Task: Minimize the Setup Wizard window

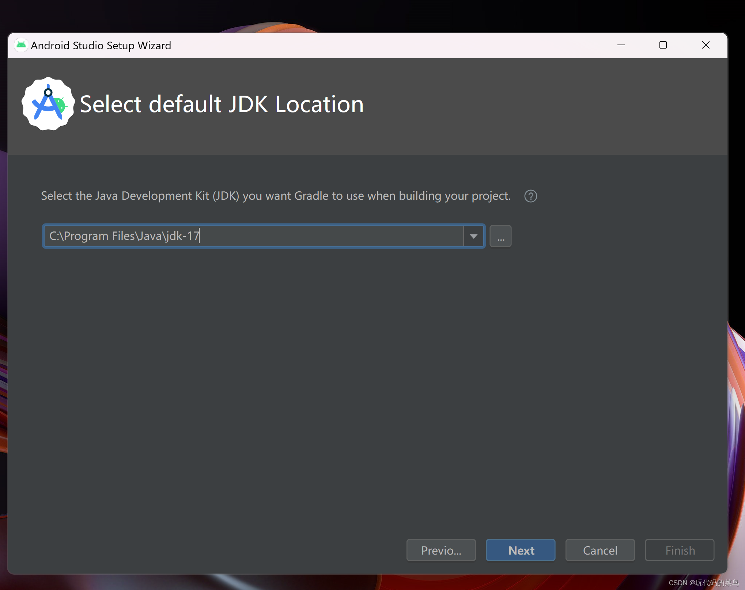Action: click(621, 45)
